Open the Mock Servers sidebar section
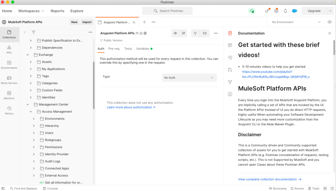 pos(9,80)
